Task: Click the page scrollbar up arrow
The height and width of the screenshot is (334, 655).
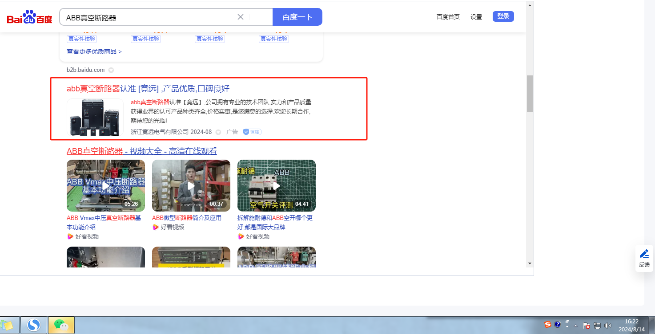Action: (x=530, y=5)
